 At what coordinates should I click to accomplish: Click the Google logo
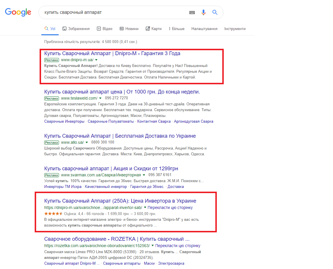(18, 12)
